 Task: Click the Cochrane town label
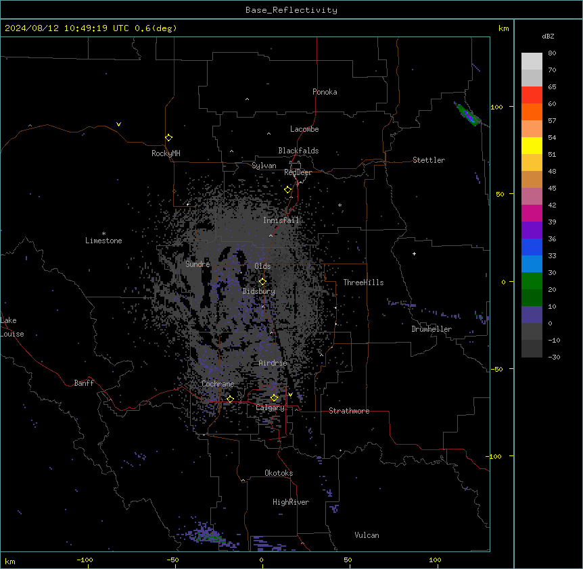click(x=218, y=384)
